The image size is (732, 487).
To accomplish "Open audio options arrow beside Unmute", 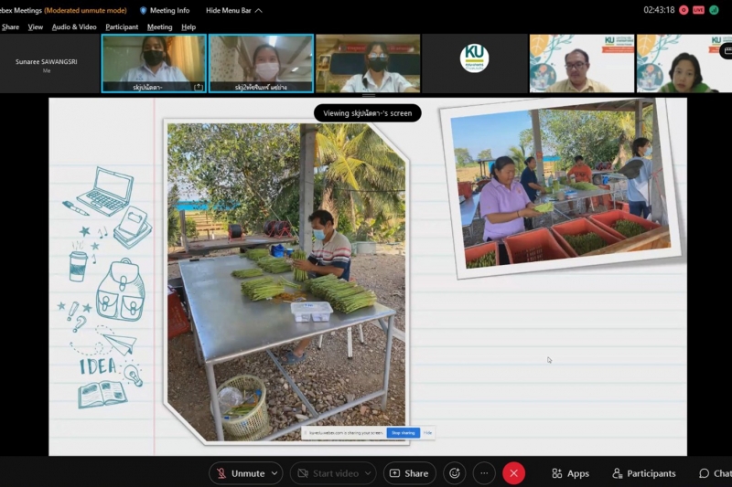I will click(274, 473).
